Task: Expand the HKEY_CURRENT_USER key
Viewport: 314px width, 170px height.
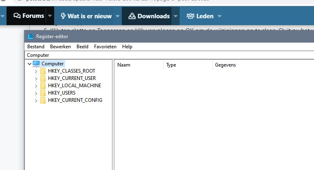Action: 36,78
